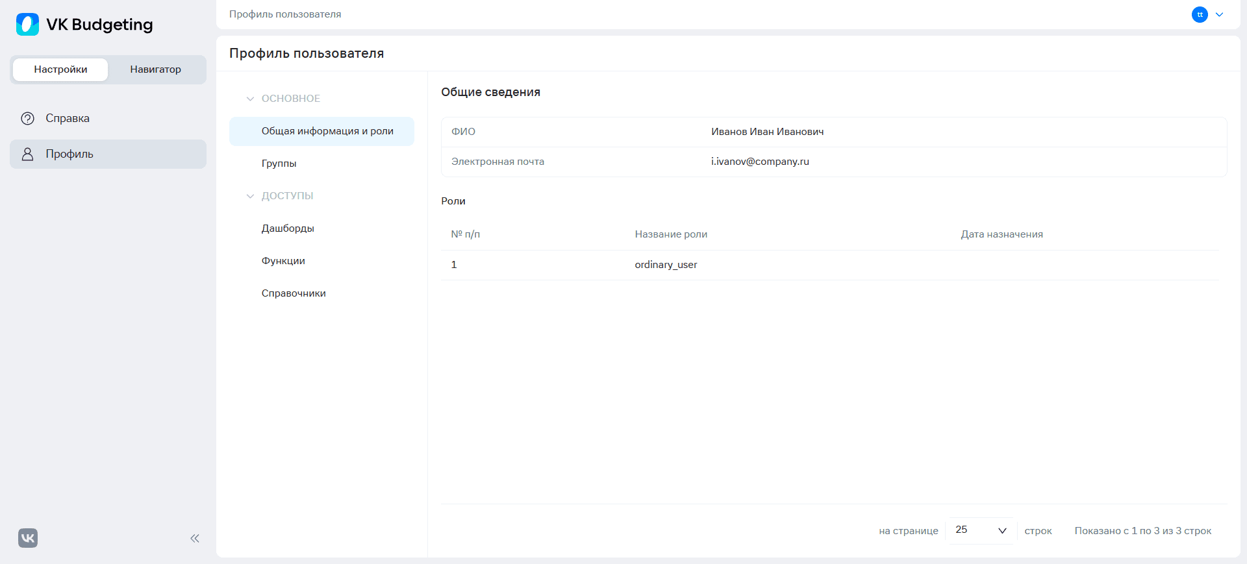
Task: Collapse the ОСНОВНОЕ section
Action: coord(250,99)
